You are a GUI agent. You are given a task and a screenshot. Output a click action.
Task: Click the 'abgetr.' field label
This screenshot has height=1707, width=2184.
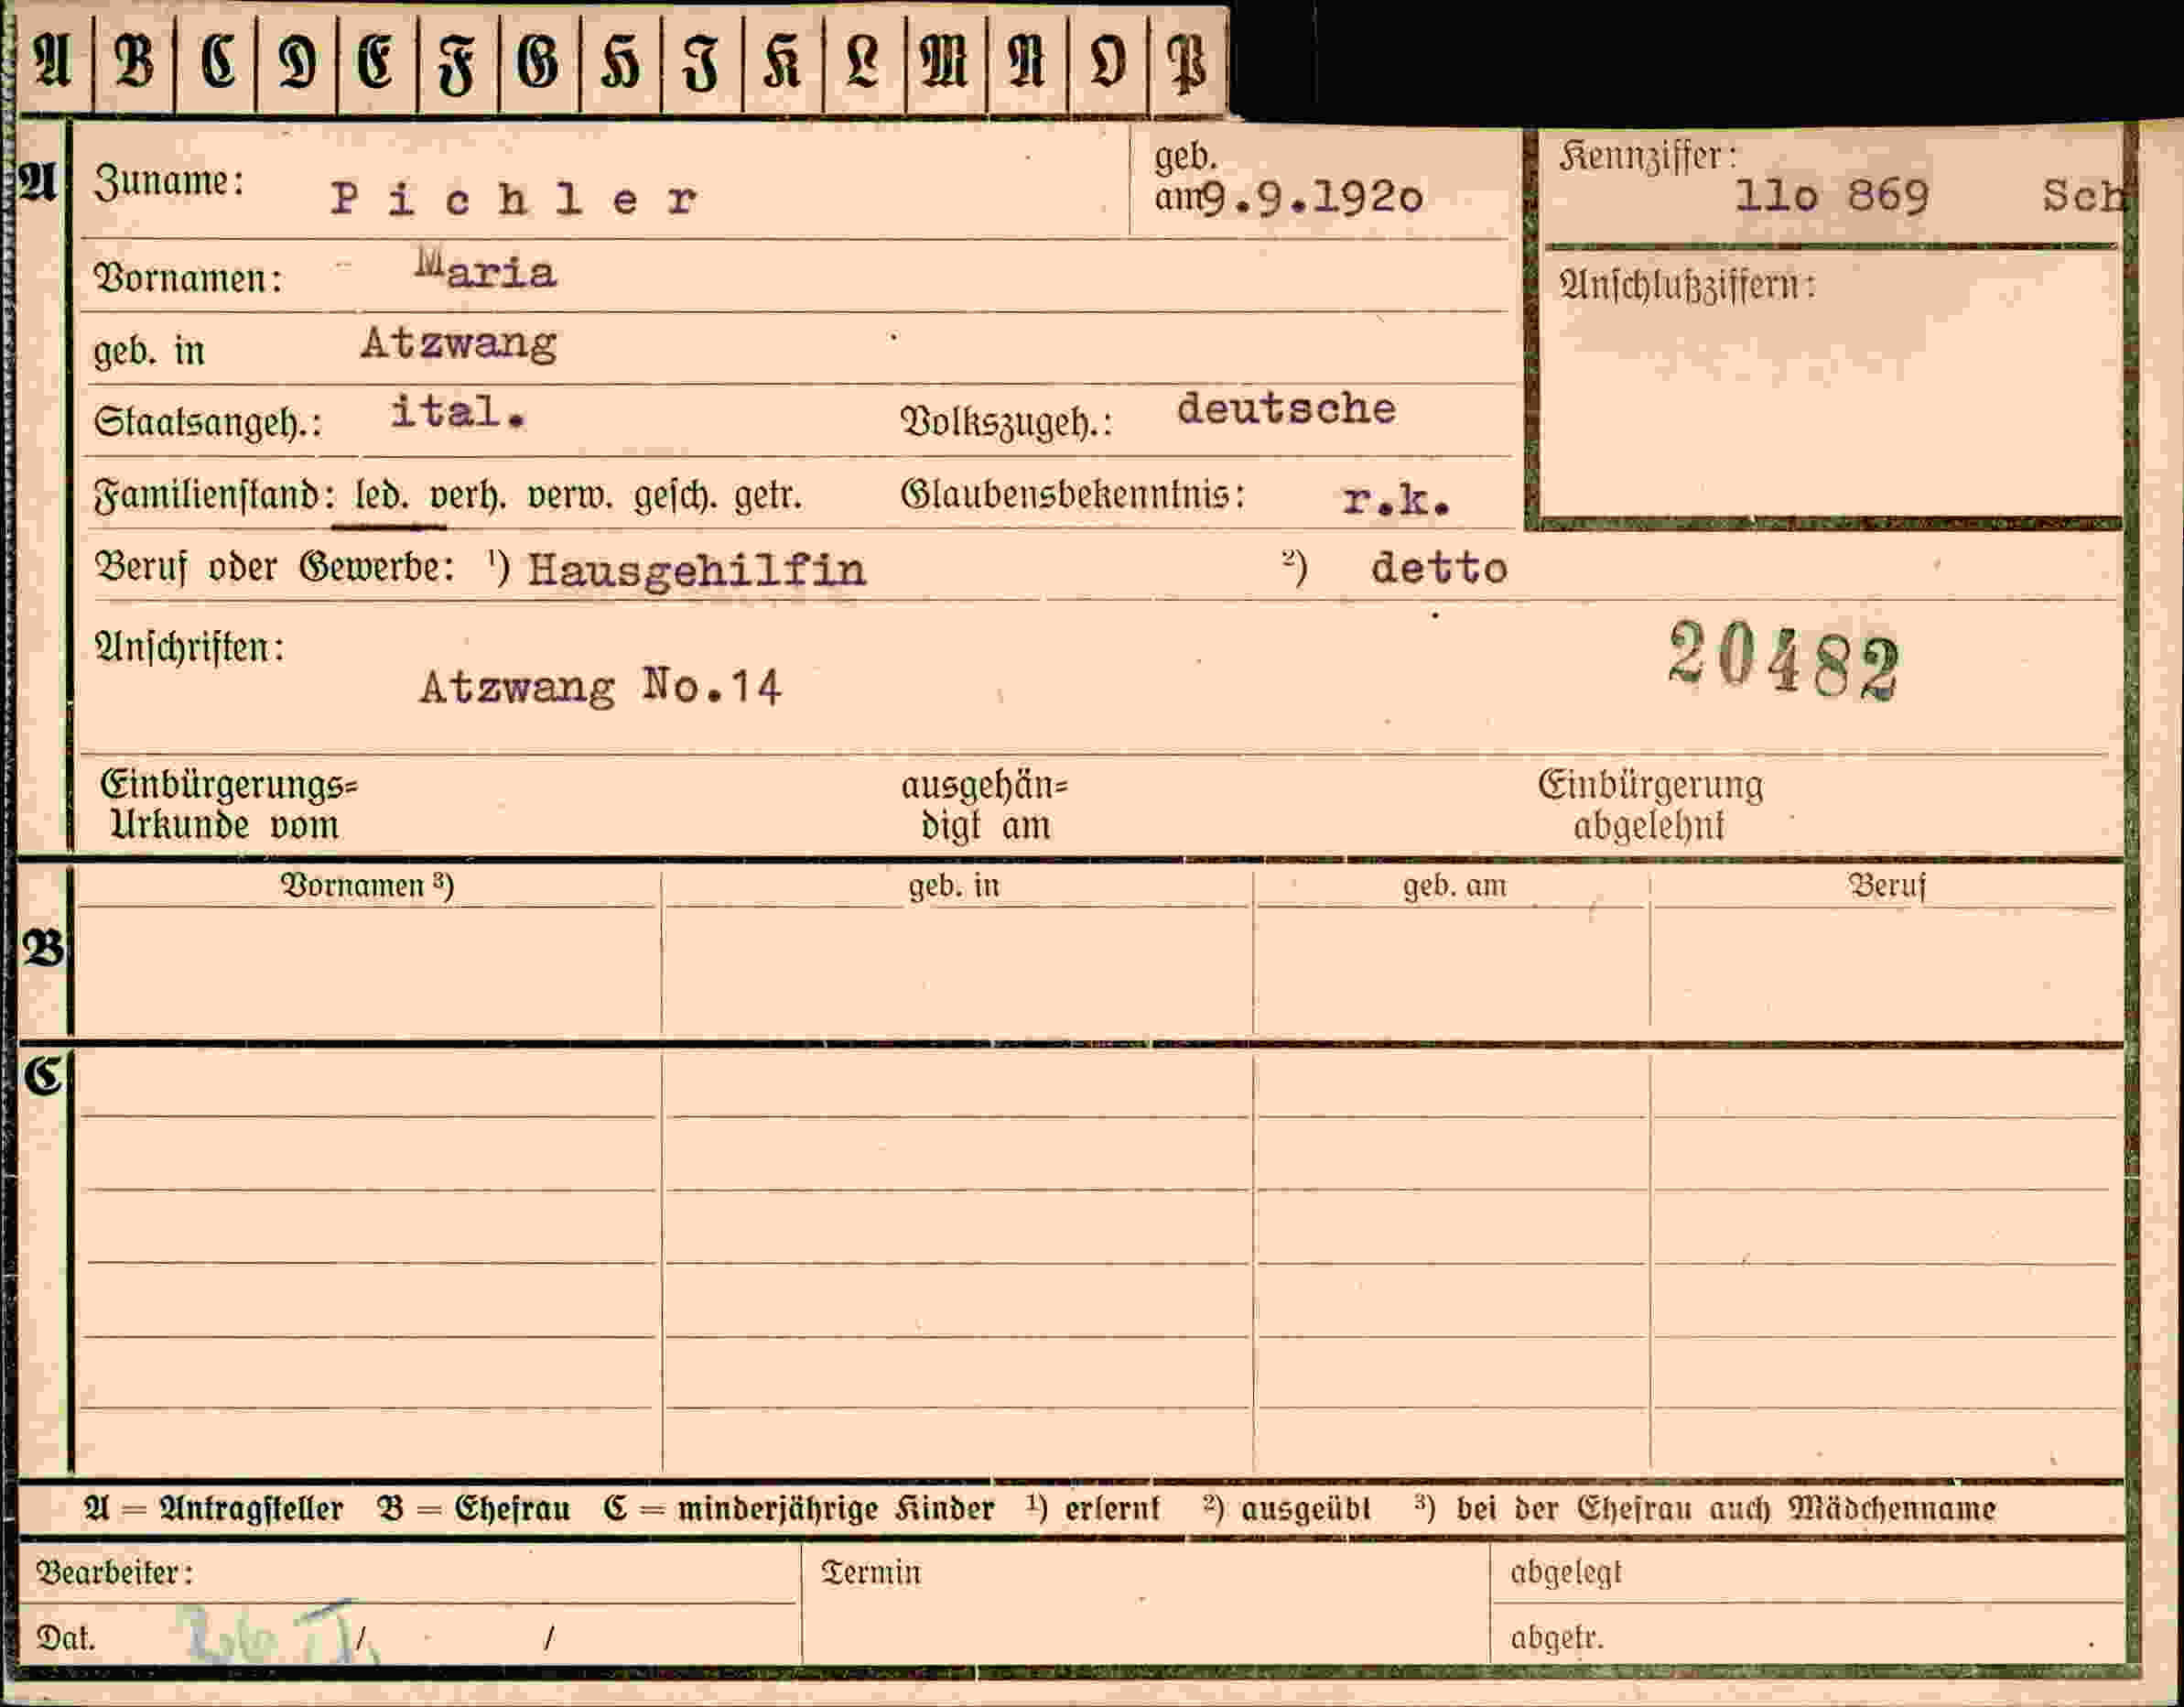(x=1557, y=1638)
